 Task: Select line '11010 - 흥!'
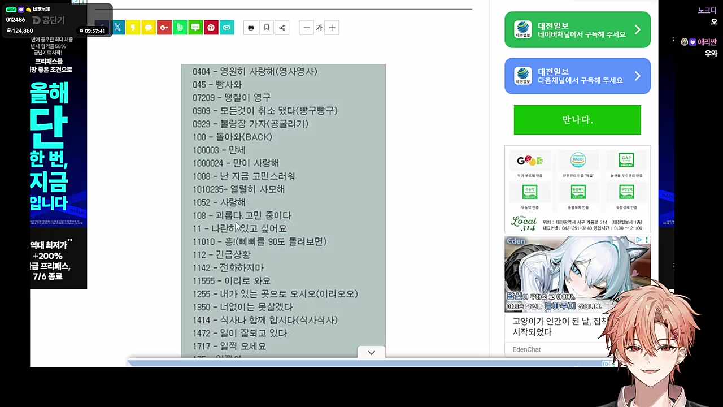point(259,241)
